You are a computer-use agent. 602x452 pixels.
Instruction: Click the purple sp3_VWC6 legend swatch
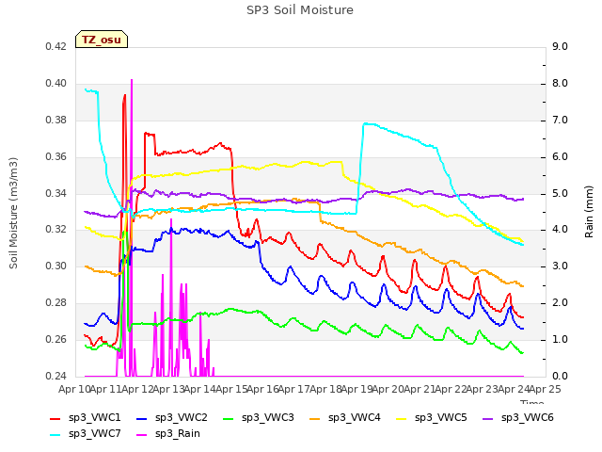click(x=488, y=418)
